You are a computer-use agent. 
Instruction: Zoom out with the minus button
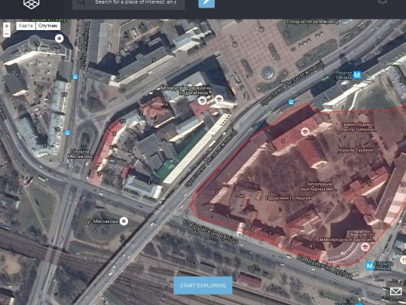pyautogui.click(x=7, y=34)
